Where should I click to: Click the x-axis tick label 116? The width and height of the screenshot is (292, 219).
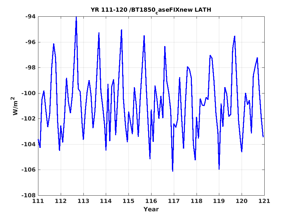151,201
